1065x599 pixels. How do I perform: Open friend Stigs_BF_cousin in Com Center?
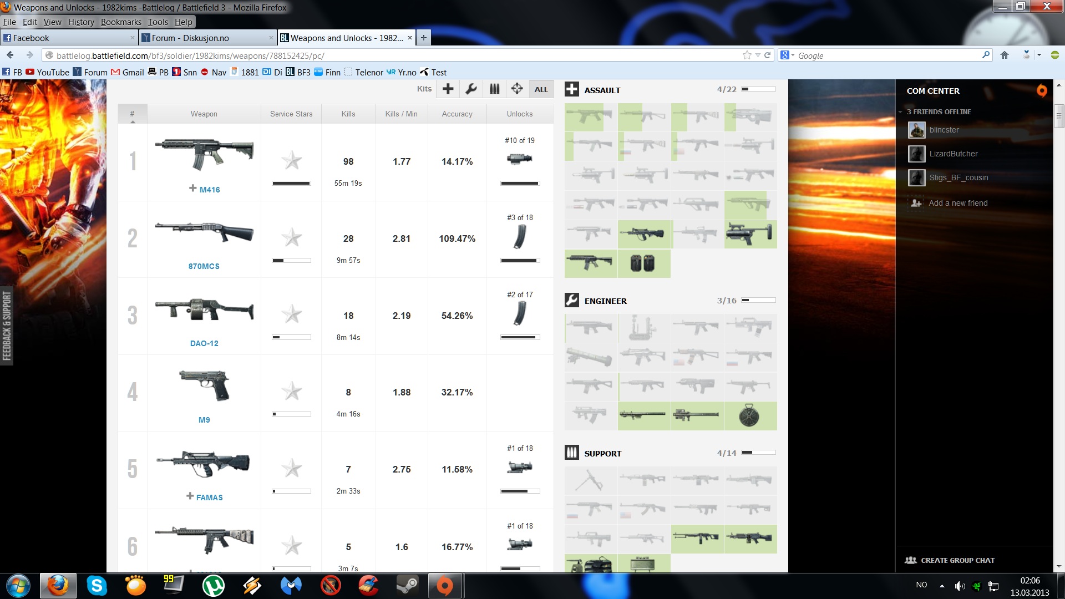click(x=958, y=177)
